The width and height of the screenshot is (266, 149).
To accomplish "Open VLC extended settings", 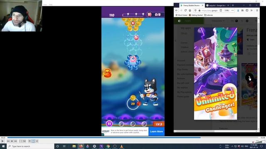I will pos(25,141).
